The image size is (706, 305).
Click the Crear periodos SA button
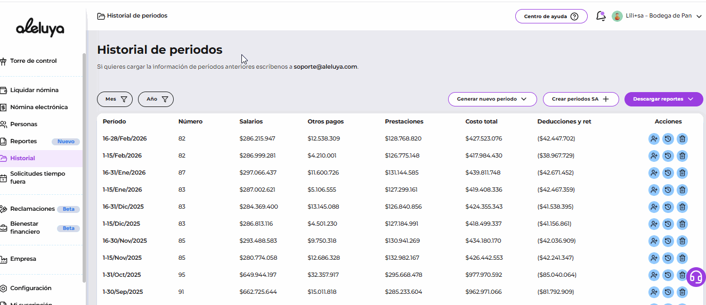[x=580, y=99]
